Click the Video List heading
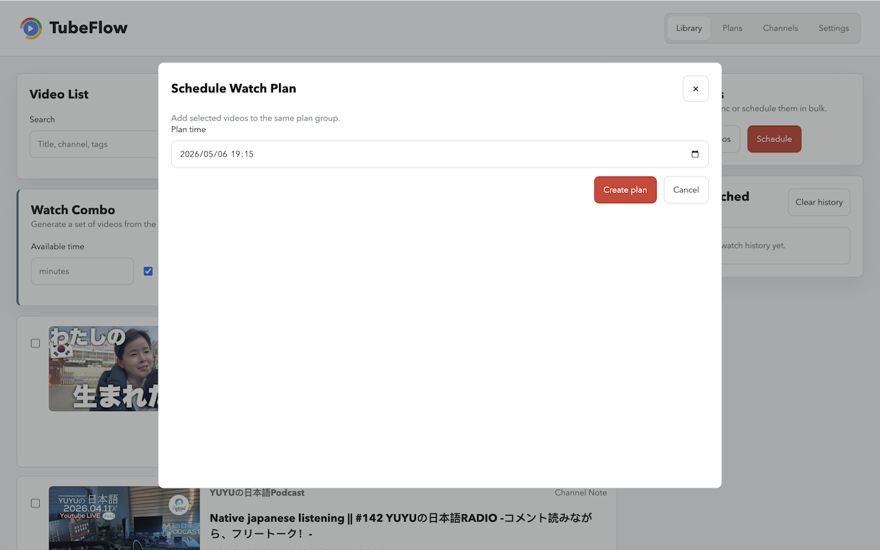Image resolution: width=880 pixels, height=550 pixels. point(59,94)
